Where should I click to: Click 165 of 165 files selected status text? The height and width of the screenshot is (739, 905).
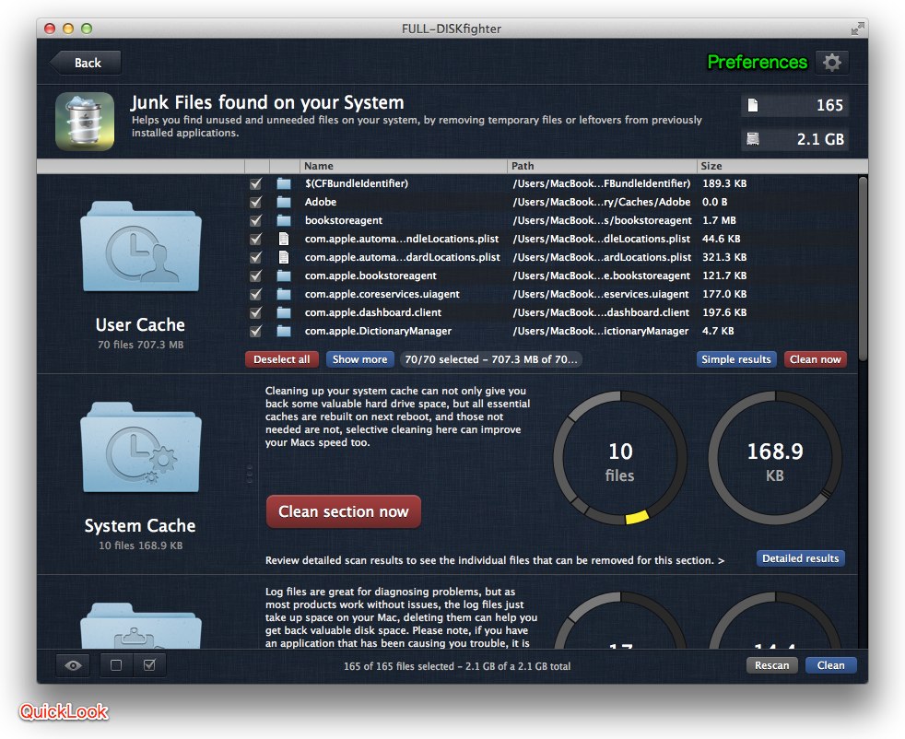(457, 666)
